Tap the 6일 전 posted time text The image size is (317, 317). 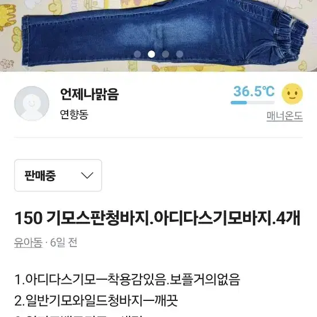coord(64,242)
